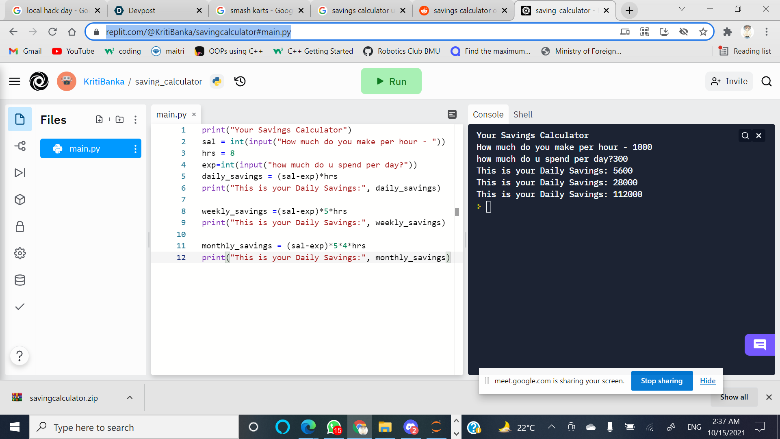Toggle the hamburger menu open
780x439 pixels.
(x=15, y=81)
